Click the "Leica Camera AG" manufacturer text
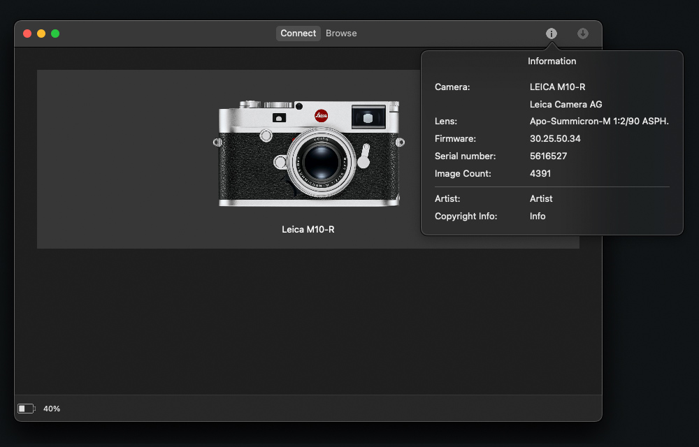 tap(565, 104)
